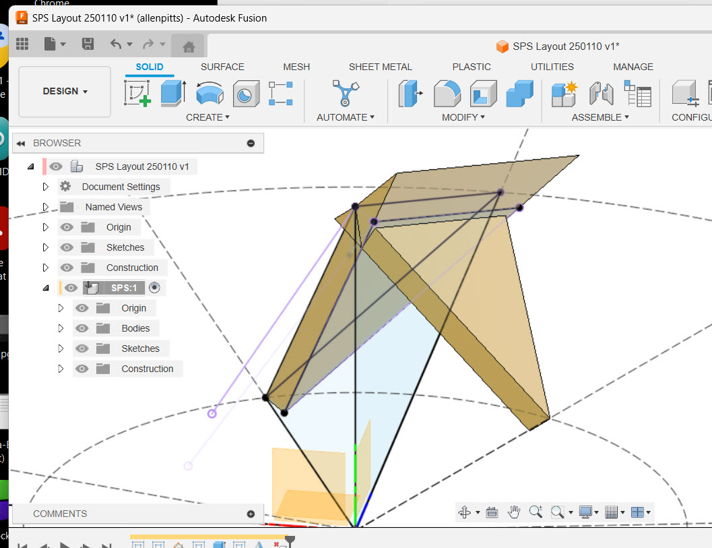Activate the Extrude tool
The image size is (712, 548).
point(173,94)
